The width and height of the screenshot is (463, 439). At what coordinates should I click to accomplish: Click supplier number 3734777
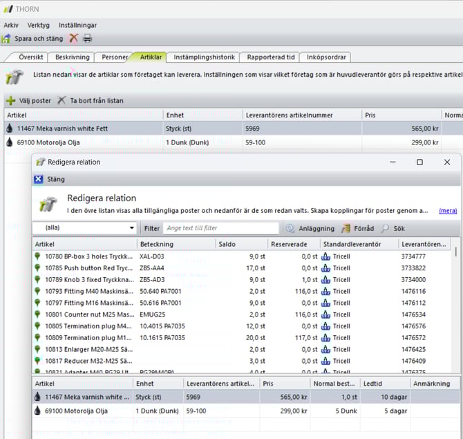[x=413, y=256]
